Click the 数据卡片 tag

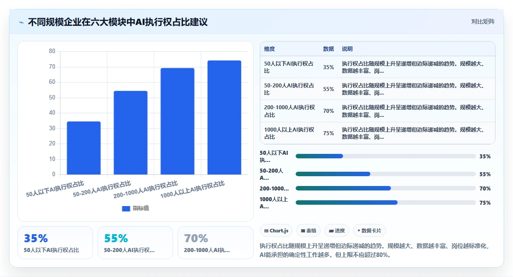pyautogui.click(x=369, y=231)
